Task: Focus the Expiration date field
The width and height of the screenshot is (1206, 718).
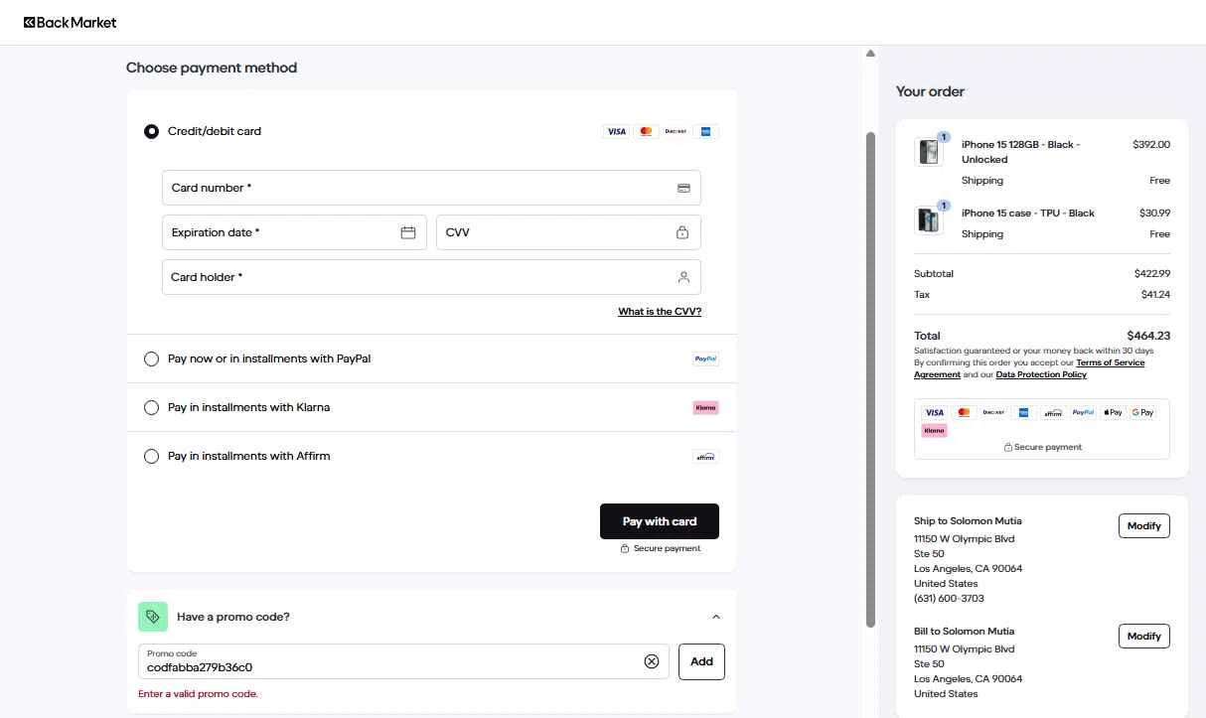Action: click(294, 232)
